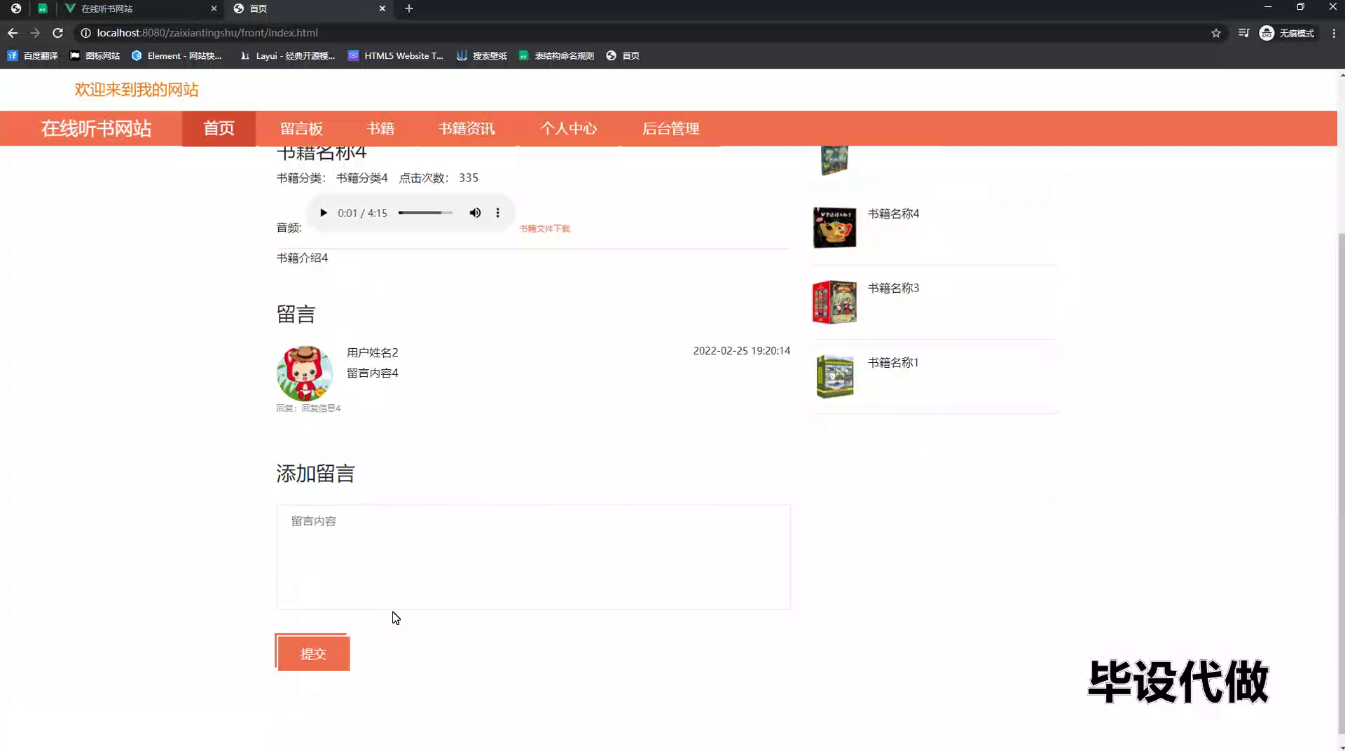Click the 书籍分类4 category value

[361, 178]
